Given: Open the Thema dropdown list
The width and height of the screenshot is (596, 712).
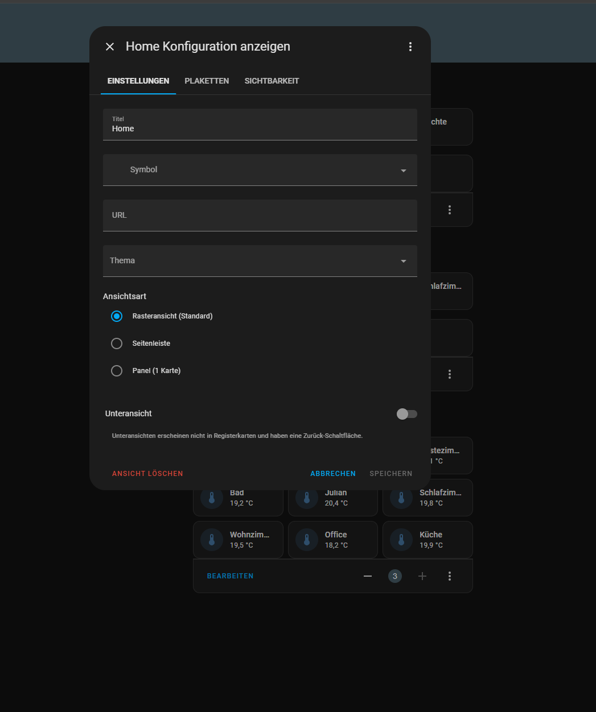Looking at the screenshot, I should (260, 261).
